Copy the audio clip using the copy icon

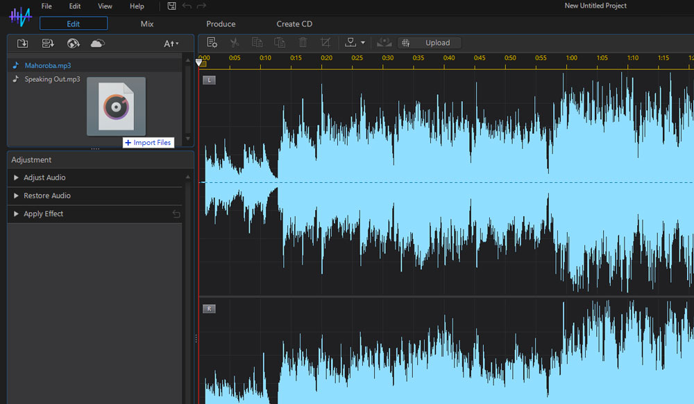[257, 42]
